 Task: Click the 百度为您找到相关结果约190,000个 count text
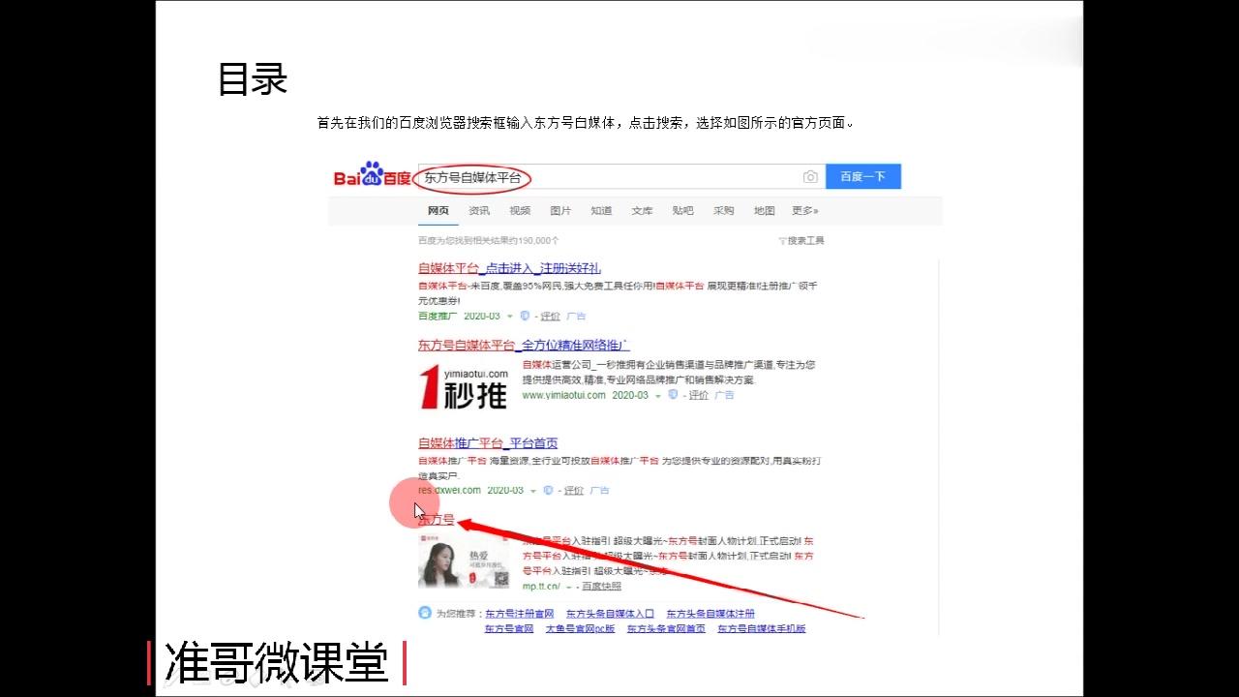(489, 240)
